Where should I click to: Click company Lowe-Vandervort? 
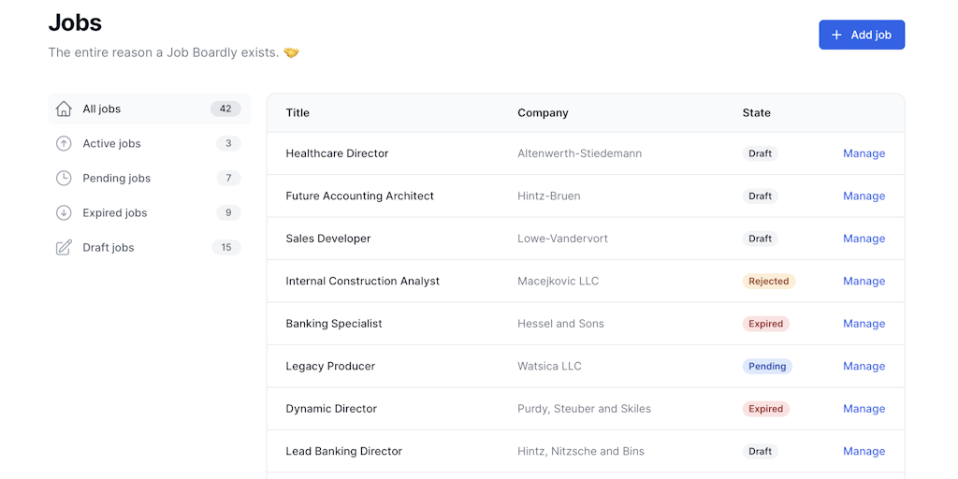(x=562, y=239)
